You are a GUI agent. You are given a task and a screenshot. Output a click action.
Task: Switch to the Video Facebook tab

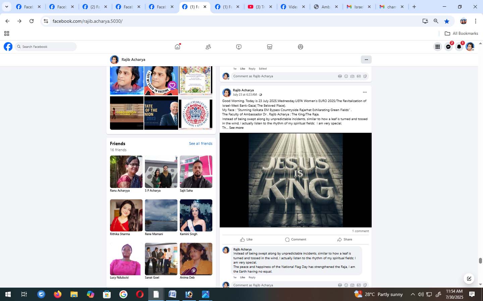coord(293,7)
